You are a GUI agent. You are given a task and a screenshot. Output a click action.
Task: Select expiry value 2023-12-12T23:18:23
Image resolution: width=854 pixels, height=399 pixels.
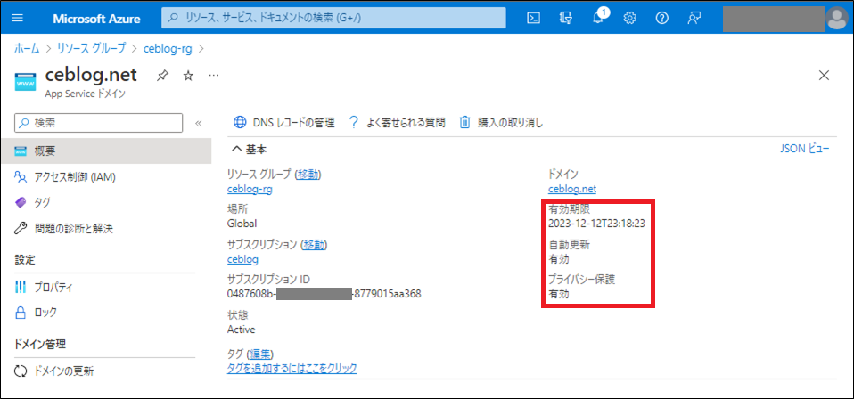(x=597, y=224)
